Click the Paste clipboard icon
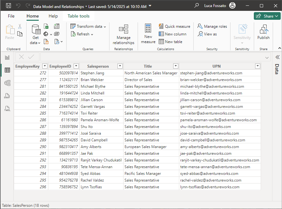 10,30
